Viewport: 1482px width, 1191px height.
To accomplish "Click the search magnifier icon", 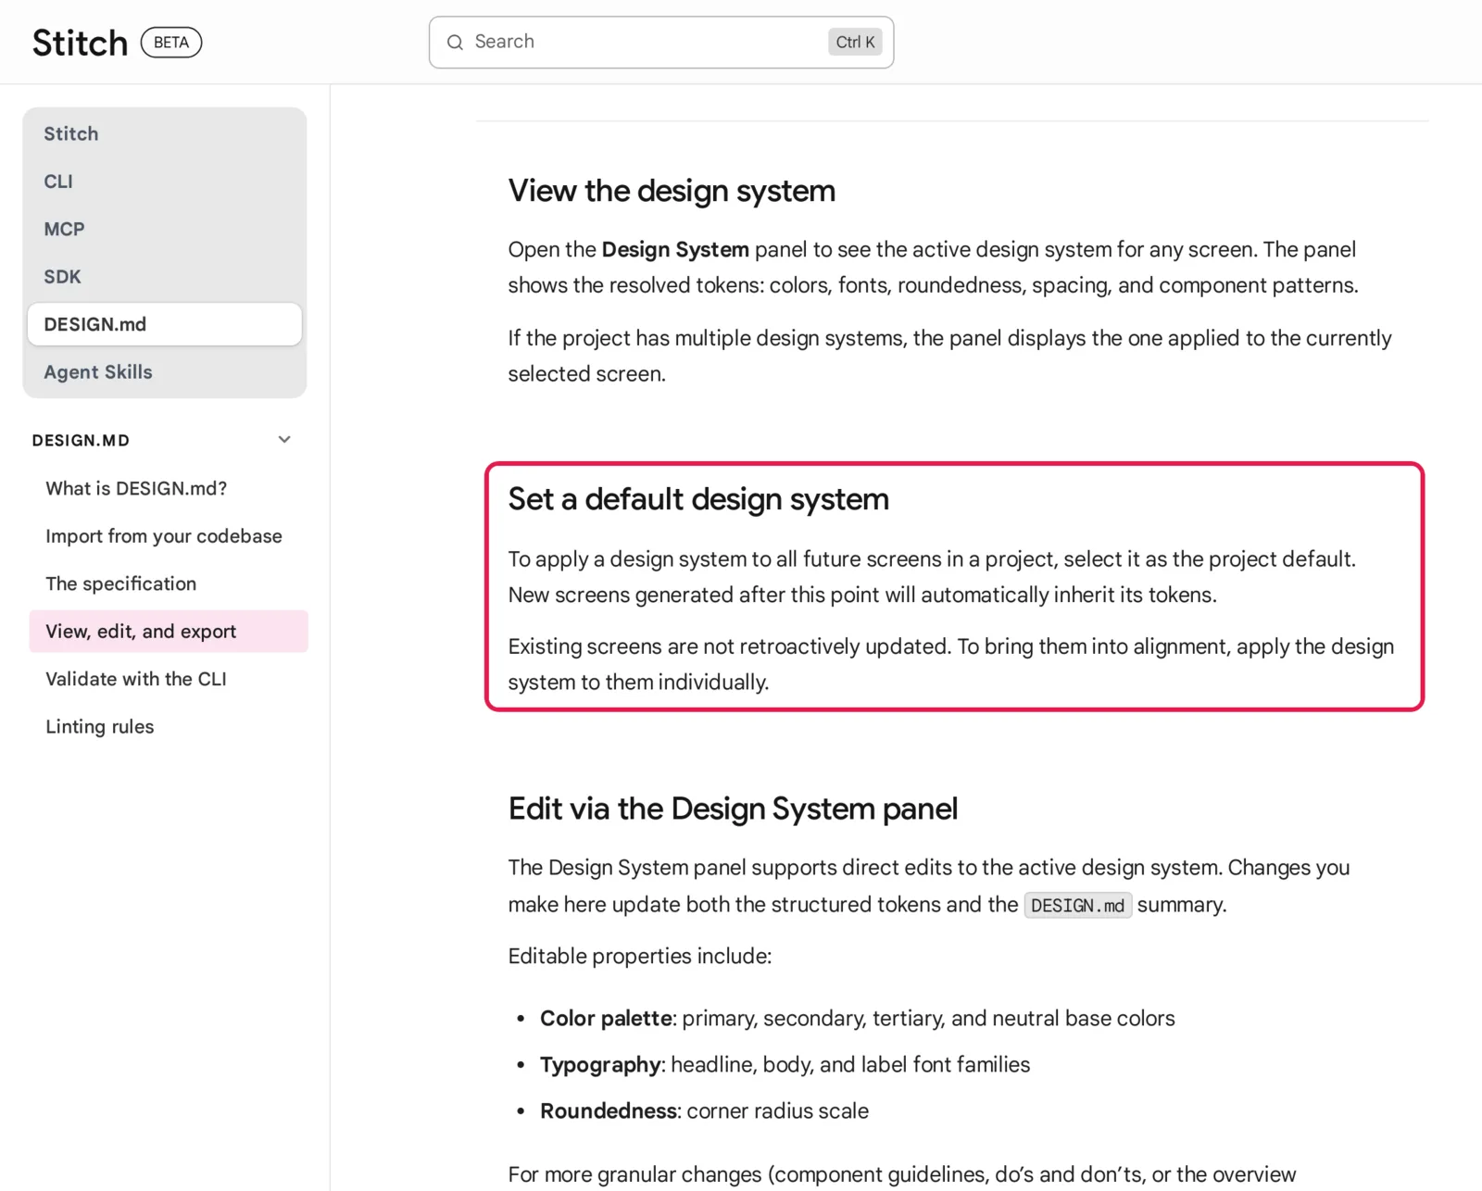I will point(455,43).
